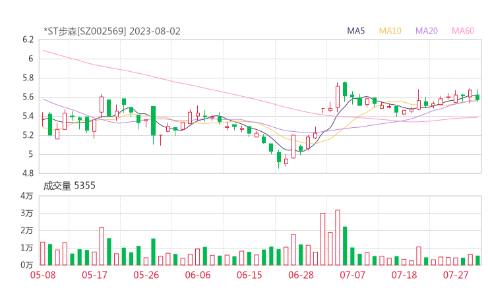This screenshot has height=290, width=488.
Task: Select the 4.8 price axis label
Action: pos(28,173)
